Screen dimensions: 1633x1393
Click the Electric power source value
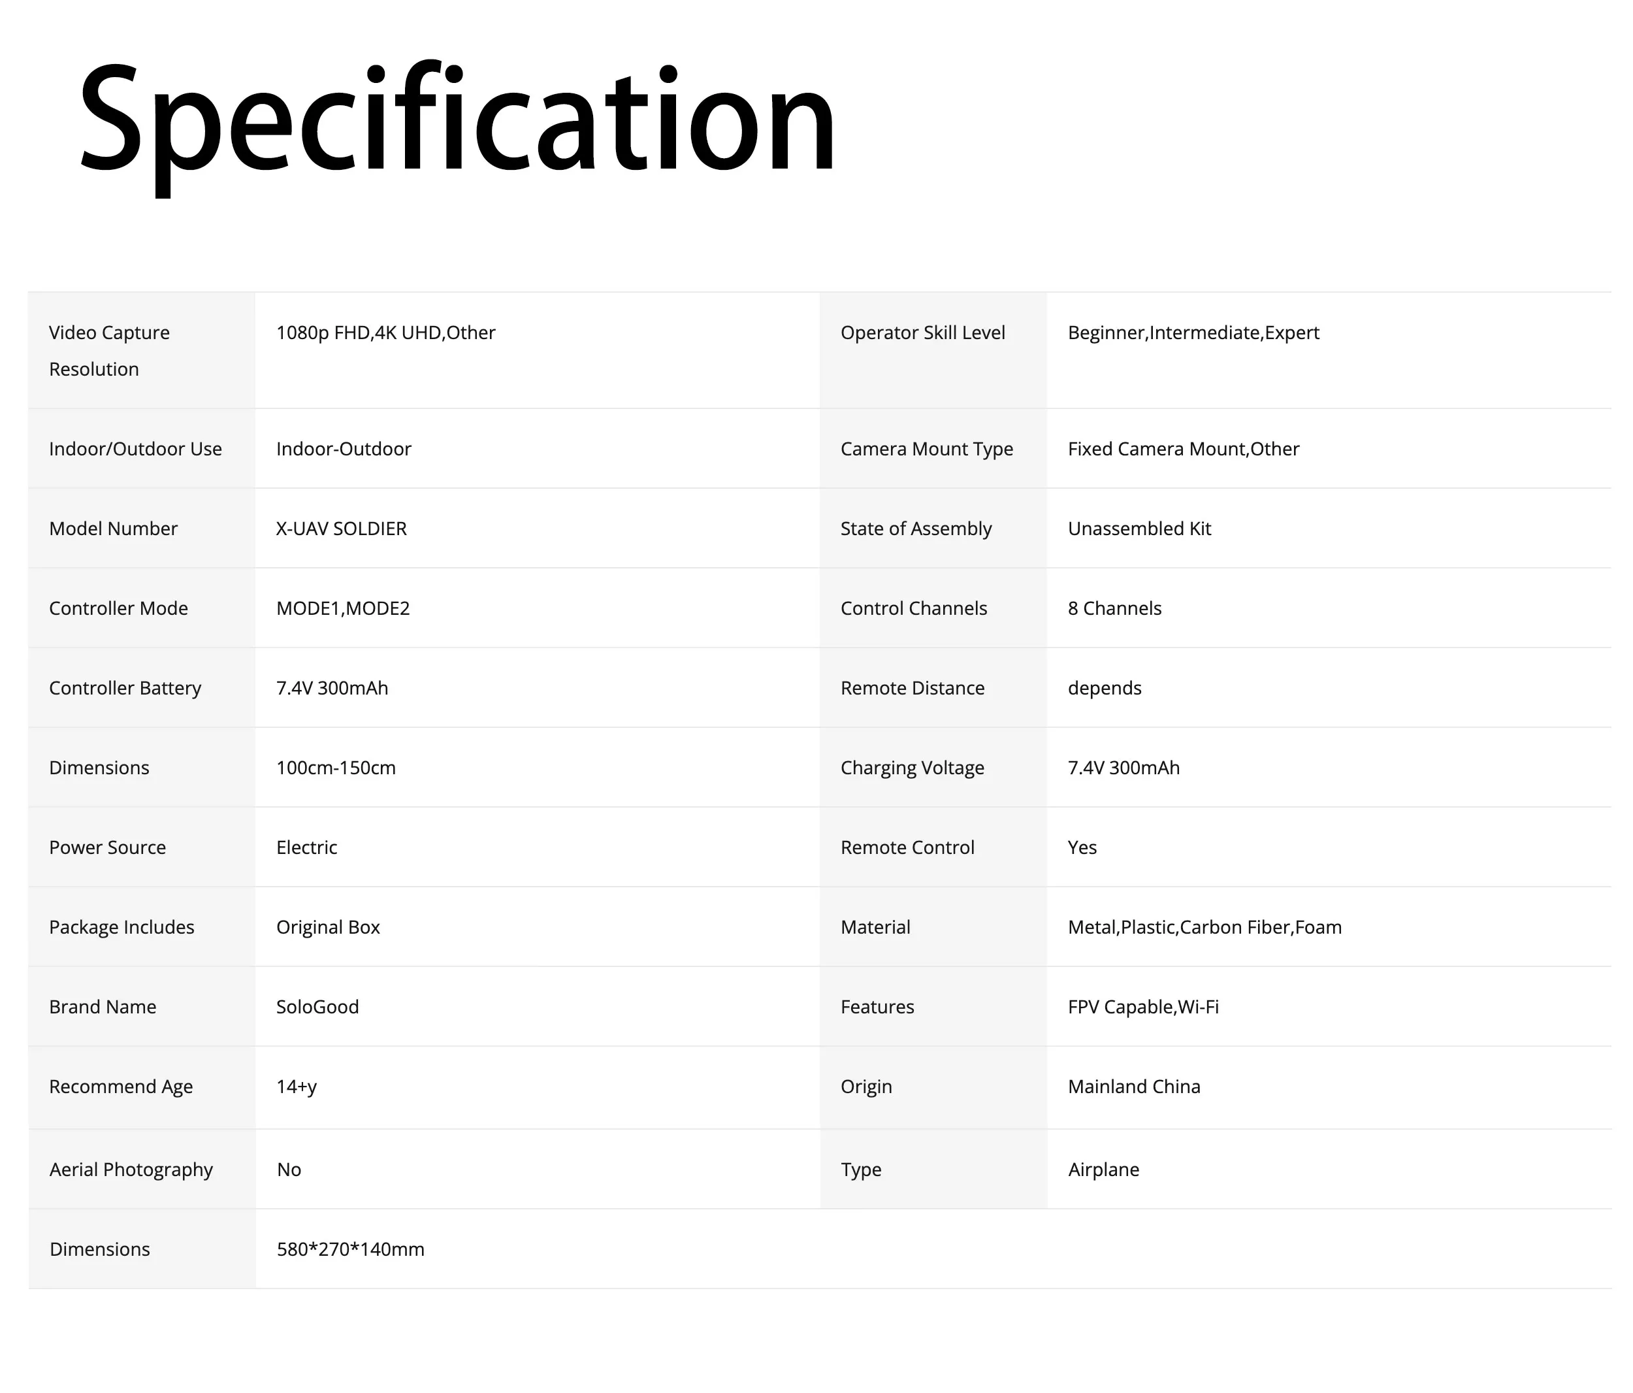point(306,847)
